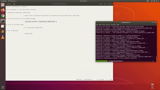160x90 pixels.
Task: Launch Sublime Text from the dock
Action: [x=3, y=31]
